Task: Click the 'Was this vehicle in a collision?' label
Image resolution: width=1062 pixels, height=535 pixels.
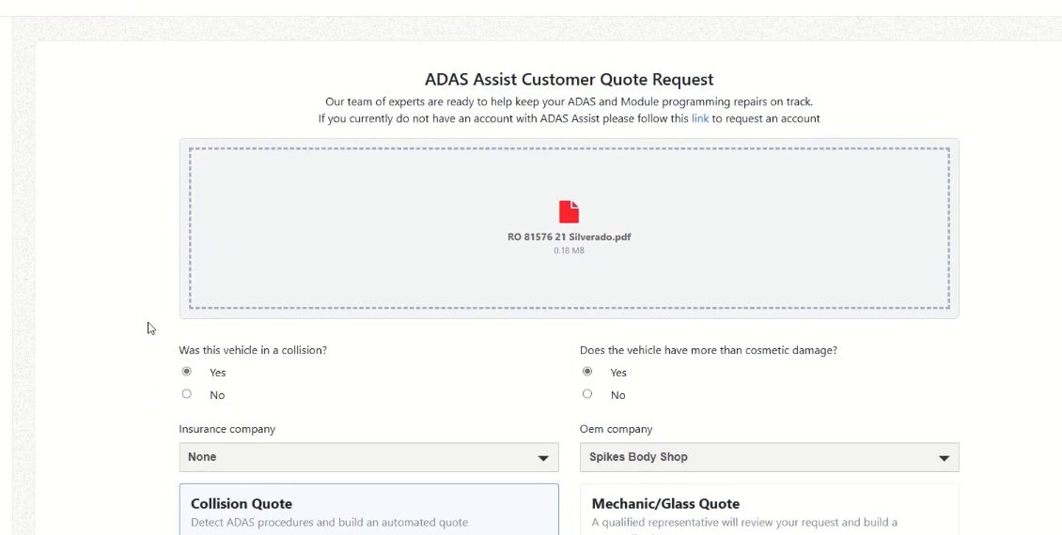Action: (253, 350)
